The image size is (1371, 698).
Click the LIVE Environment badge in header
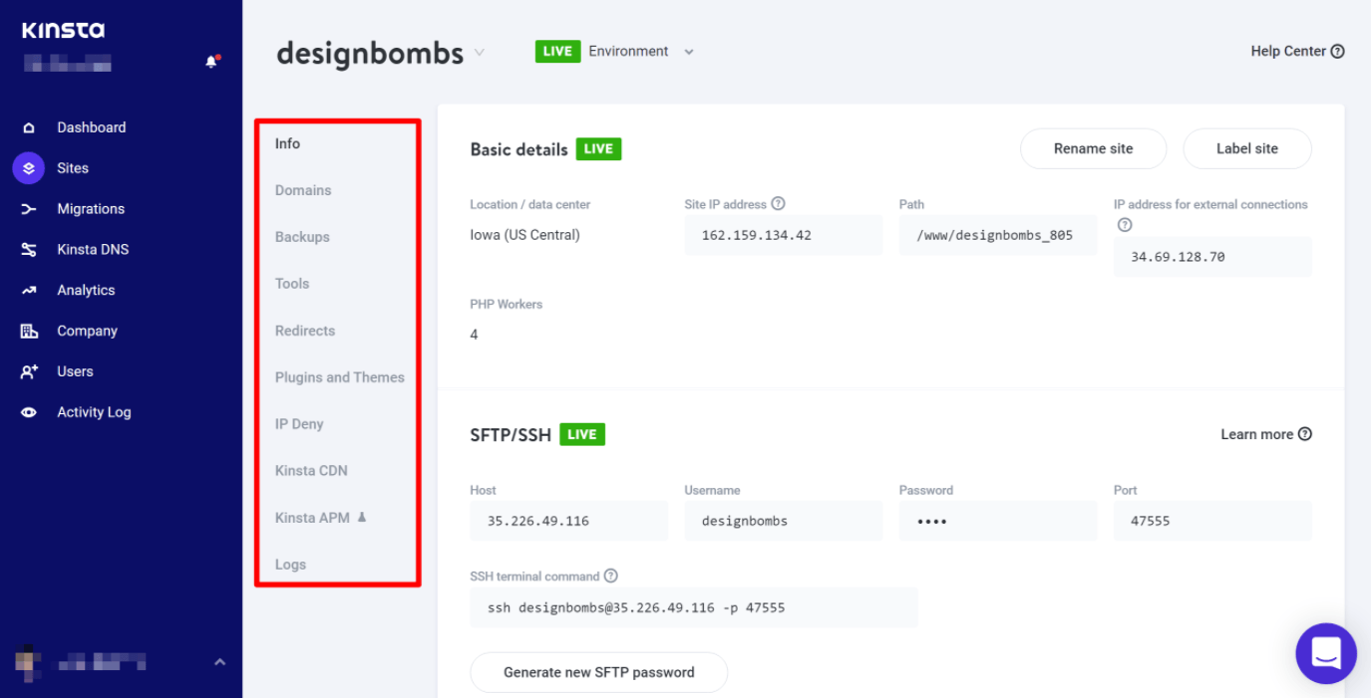click(x=557, y=52)
